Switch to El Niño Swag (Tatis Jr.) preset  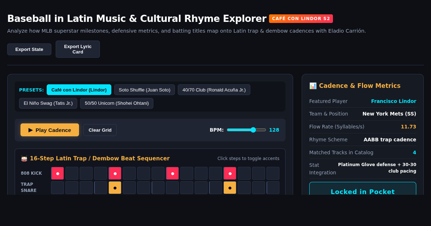48,103
